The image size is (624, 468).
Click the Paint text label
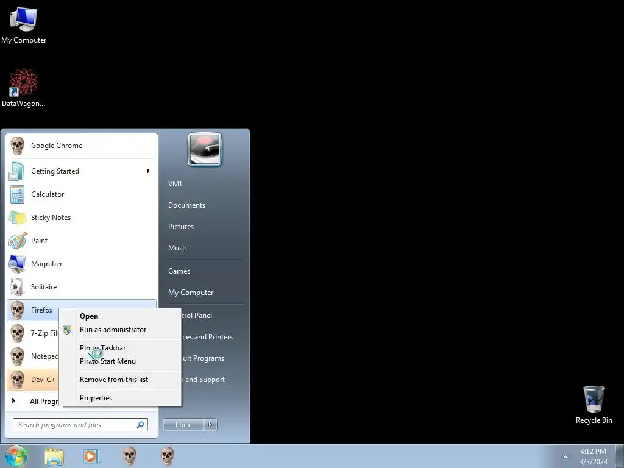[x=40, y=241]
